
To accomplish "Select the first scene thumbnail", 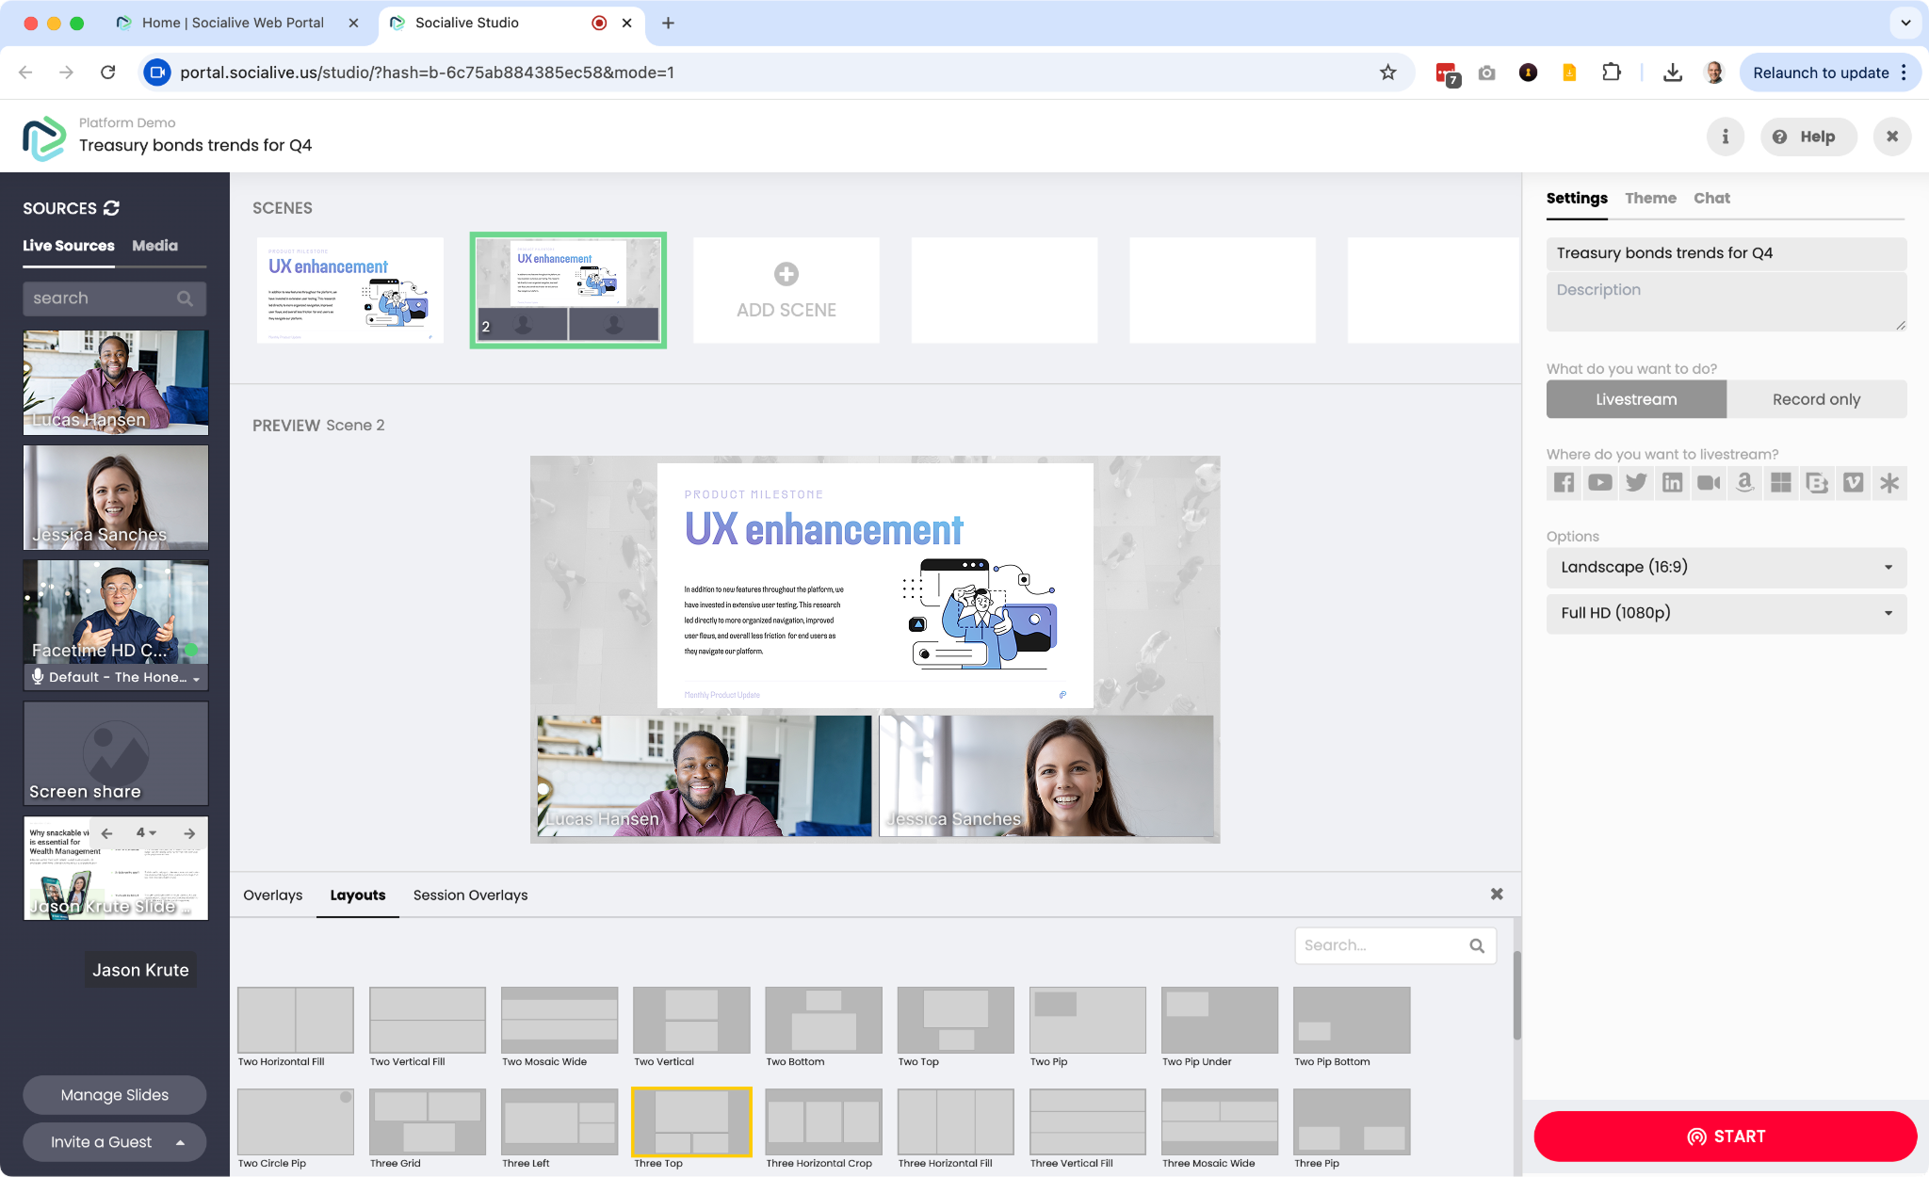I will click(349, 290).
